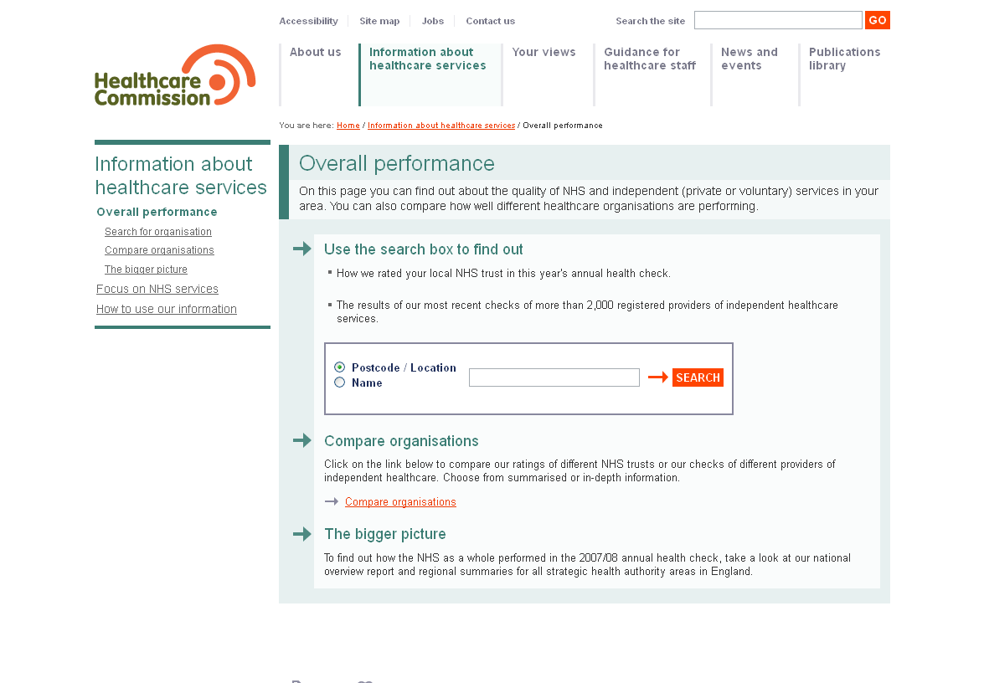Open the About us navigation tab
Viewport: 984px width, 683px height.
(316, 53)
